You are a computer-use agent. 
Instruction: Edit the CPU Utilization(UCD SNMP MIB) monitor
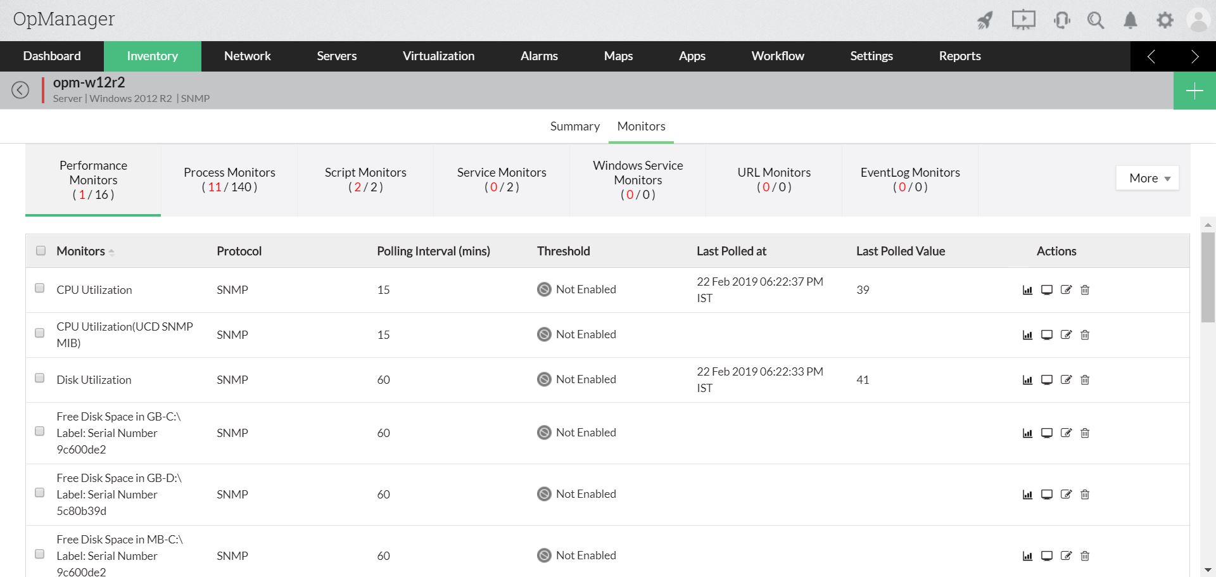tap(1066, 335)
